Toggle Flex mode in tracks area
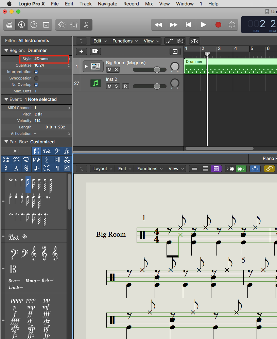This screenshot has width=277, height=339. (x=181, y=41)
